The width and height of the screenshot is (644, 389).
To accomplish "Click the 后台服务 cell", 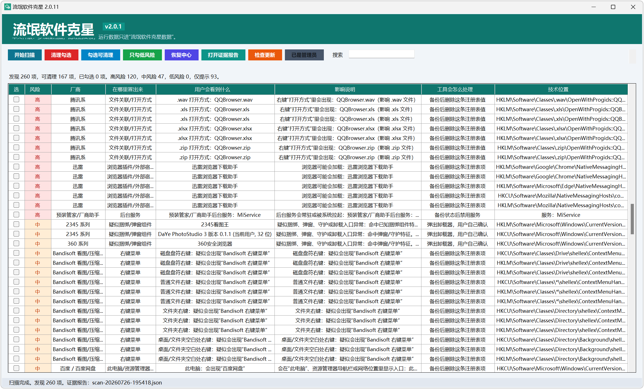I will (x=131, y=215).
